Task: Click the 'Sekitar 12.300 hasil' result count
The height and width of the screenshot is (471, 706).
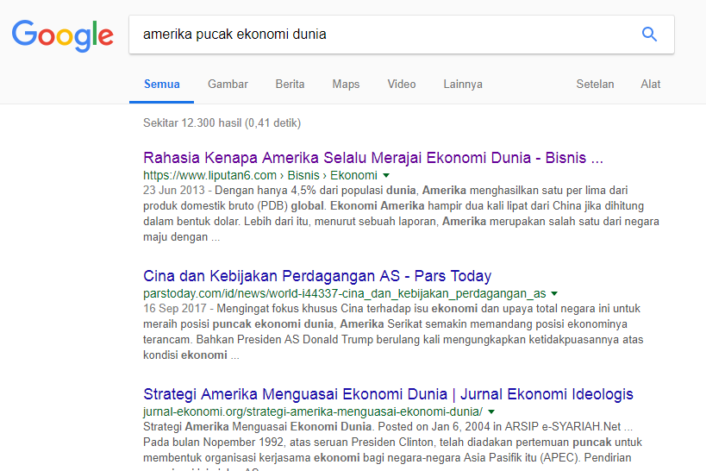Action: pyautogui.click(x=222, y=123)
